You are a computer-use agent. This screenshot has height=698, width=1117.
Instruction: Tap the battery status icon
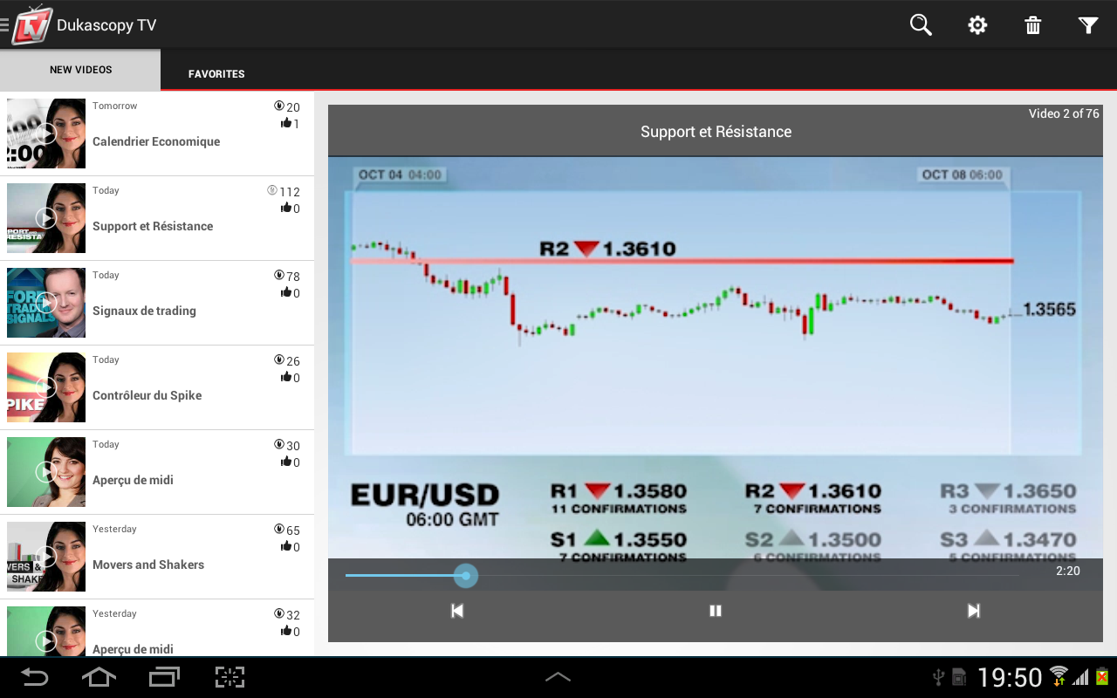pos(1102,676)
